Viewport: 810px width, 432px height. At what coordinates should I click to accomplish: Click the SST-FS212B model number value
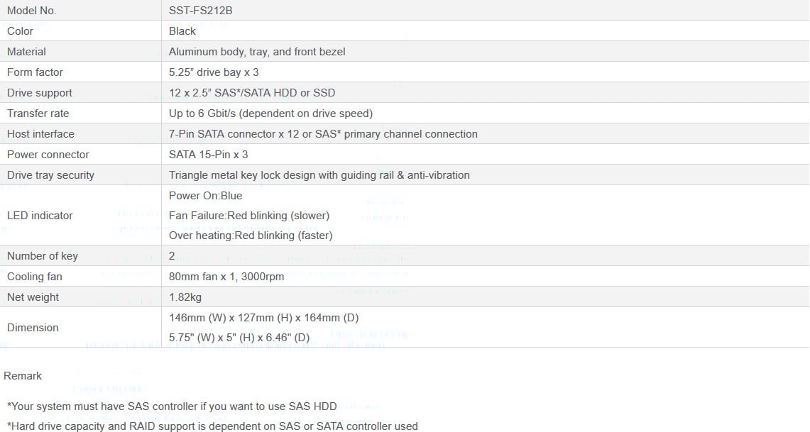click(200, 11)
